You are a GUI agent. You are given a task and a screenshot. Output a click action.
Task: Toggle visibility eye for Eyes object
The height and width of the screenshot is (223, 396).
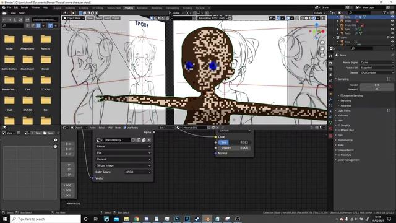[392, 29]
